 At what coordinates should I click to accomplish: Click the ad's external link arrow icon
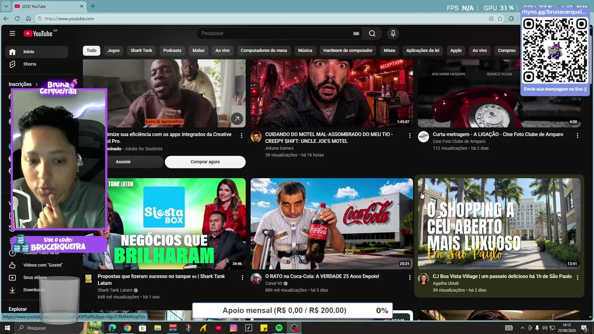pyautogui.click(x=237, y=119)
